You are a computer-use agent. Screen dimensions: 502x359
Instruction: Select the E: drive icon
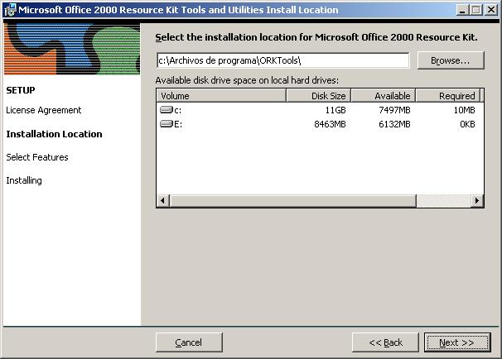click(166, 124)
